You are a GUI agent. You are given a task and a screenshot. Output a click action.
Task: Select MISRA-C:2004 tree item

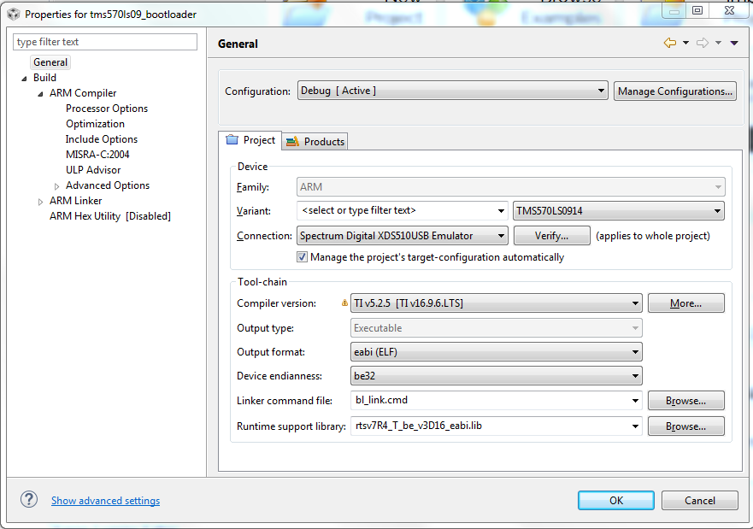pyautogui.click(x=97, y=155)
